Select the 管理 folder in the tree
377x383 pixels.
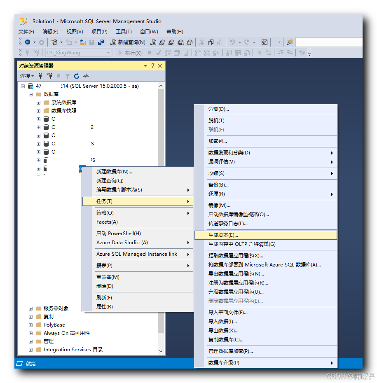pyautogui.click(x=48, y=341)
